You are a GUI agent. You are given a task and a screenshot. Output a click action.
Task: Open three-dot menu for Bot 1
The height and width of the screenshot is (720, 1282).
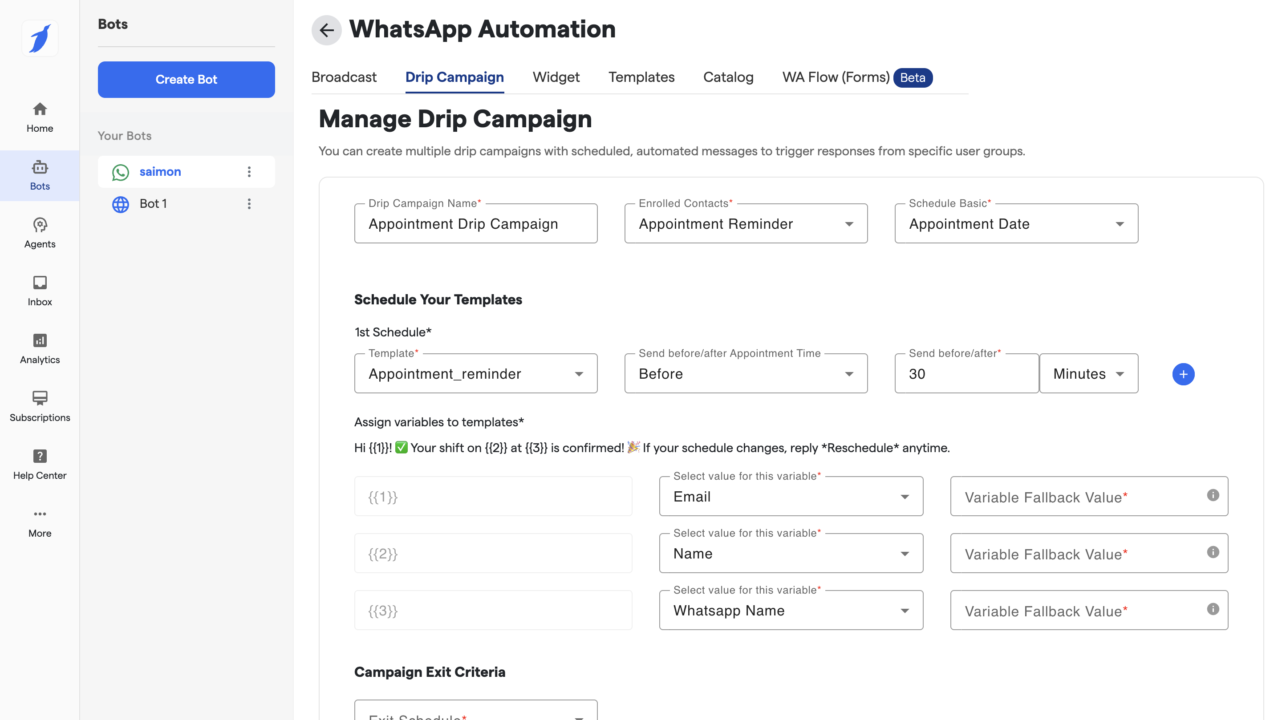pyautogui.click(x=249, y=203)
